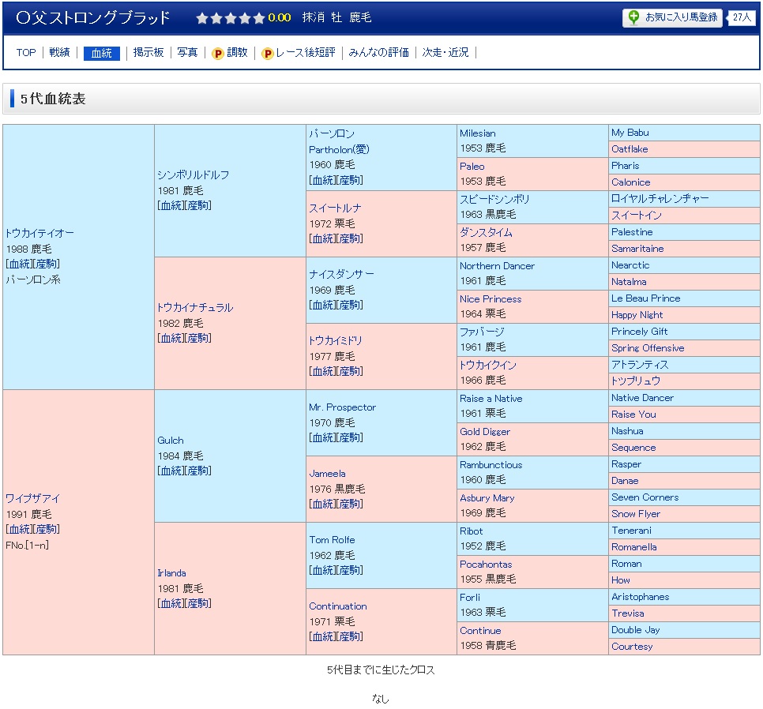Viewport: 763px width, 709px height.
Task: Click the premium P icon beside レース後短評
Action: point(268,53)
